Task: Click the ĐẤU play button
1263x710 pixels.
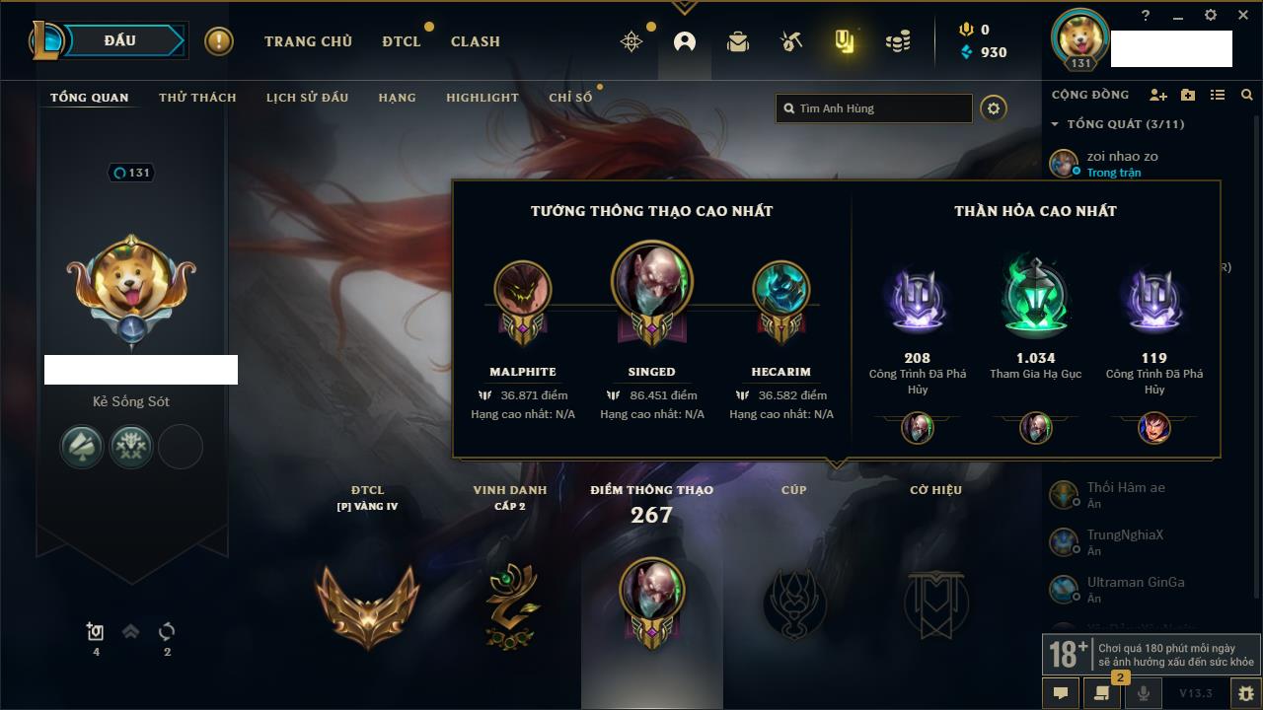Action: pyautogui.click(x=120, y=40)
